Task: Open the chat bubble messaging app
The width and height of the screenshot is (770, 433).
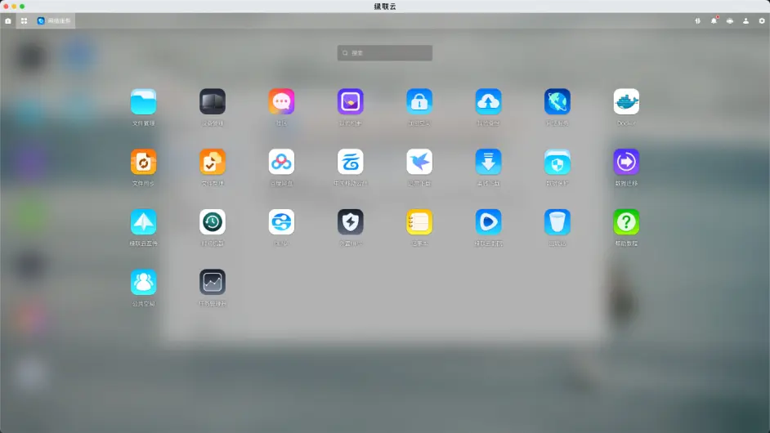Action: (x=281, y=102)
